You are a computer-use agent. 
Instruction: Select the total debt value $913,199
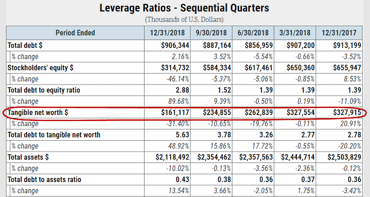coord(347,45)
